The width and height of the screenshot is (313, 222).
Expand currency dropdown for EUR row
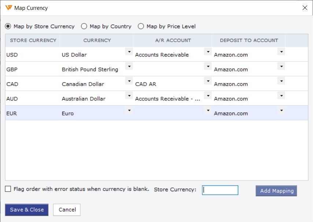click(x=129, y=110)
